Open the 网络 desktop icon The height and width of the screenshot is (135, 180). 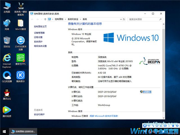[x=7, y=25]
